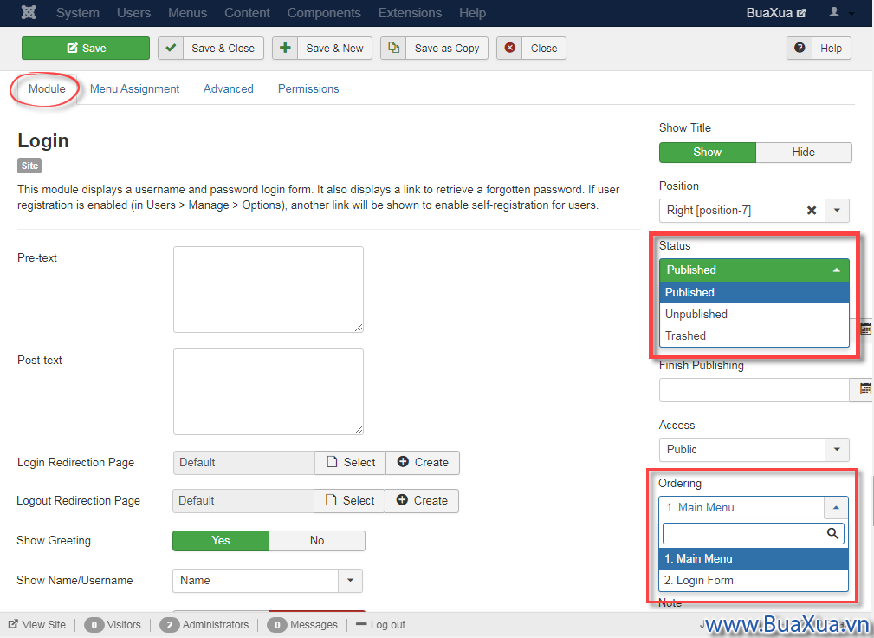The width and height of the screenshot is (874, 638).
Task: Click the search magnifier in the Ordering dropdown
Action: (x=832, y=533)
